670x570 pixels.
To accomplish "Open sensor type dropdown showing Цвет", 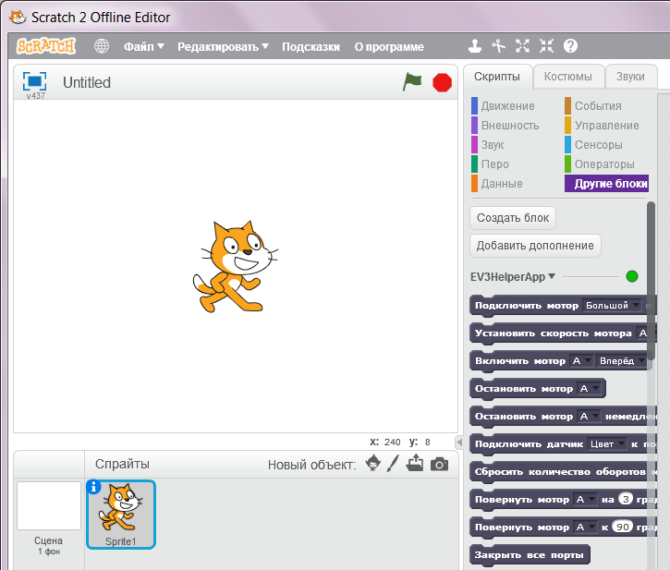I will coord(607,444).
